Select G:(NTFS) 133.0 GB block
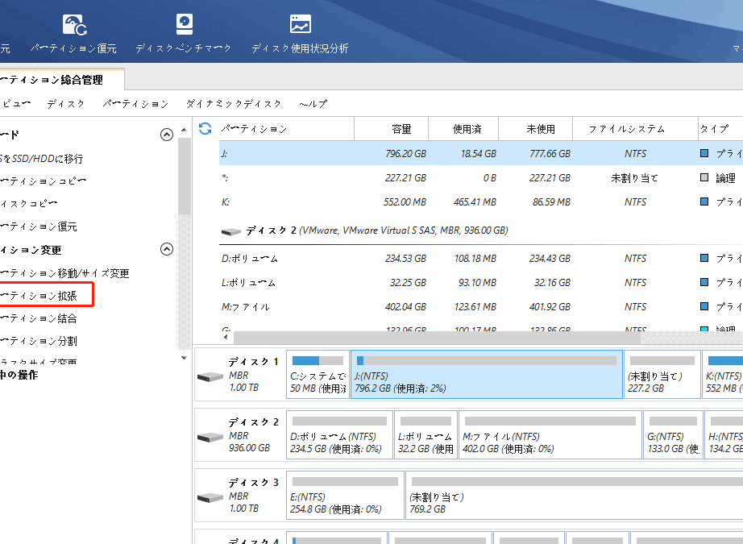The width and height of the screenshot is (743, 544). point(674,435)
